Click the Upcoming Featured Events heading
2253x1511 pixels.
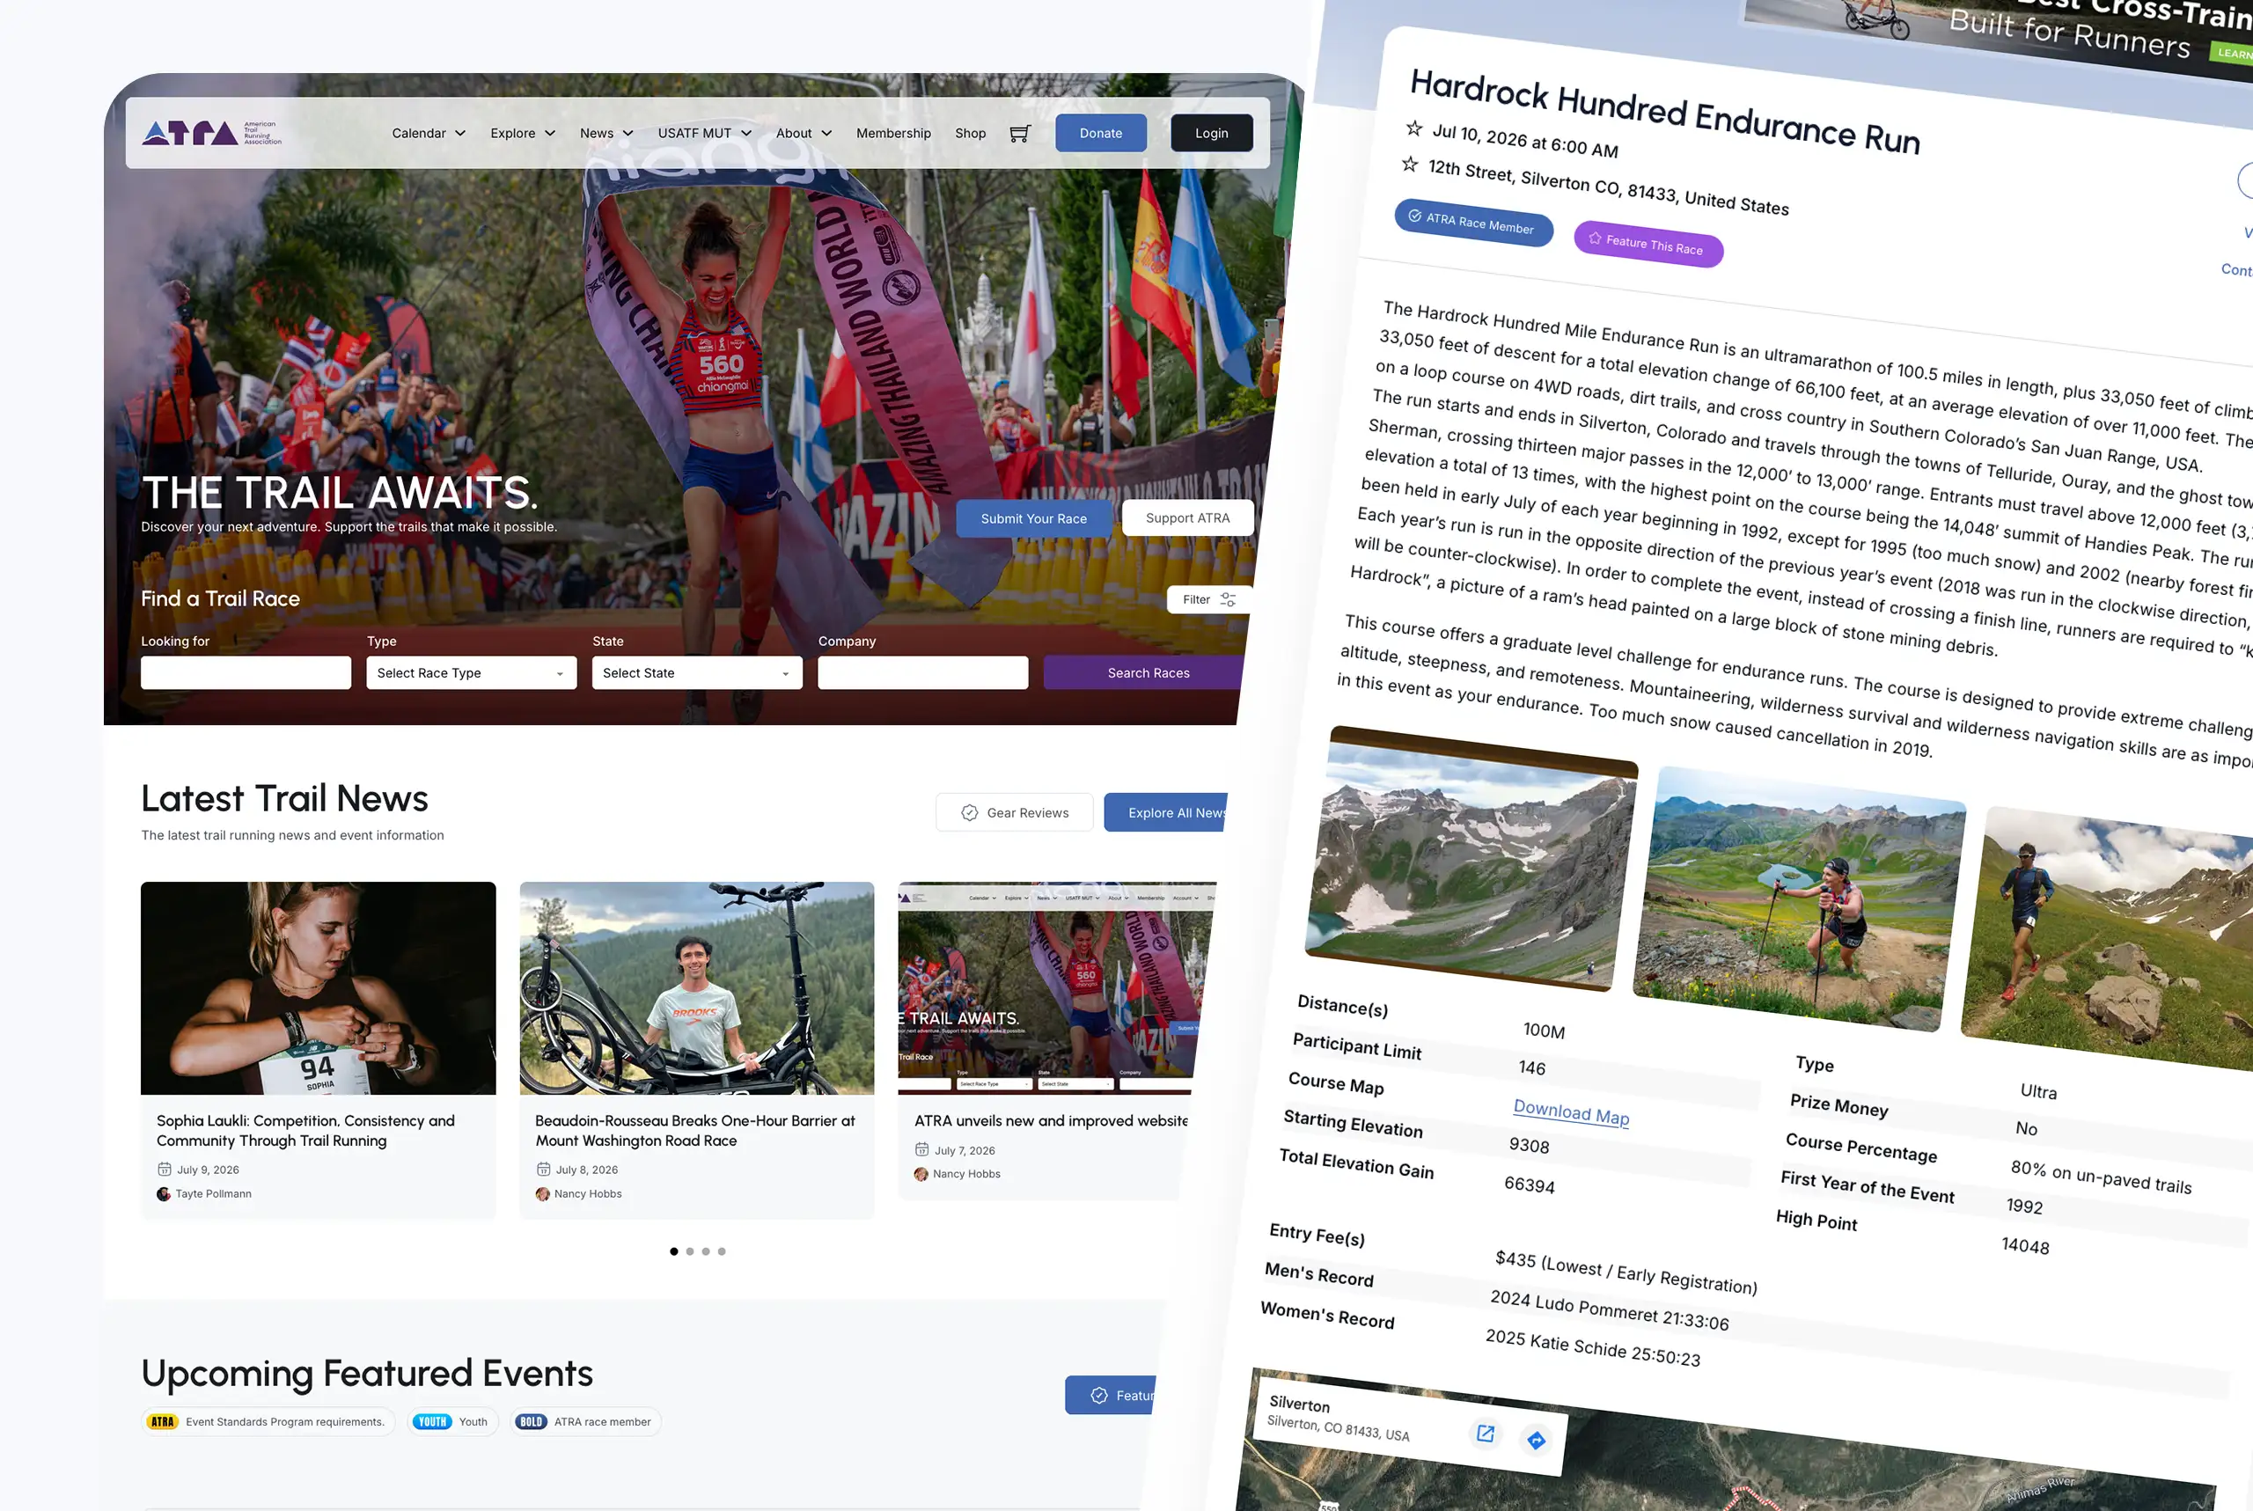pos(367,1373)
